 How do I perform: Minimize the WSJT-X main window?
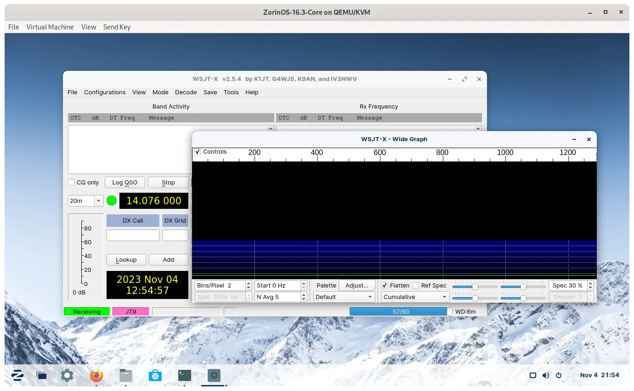pyautogui.click(x=450, y=79)
